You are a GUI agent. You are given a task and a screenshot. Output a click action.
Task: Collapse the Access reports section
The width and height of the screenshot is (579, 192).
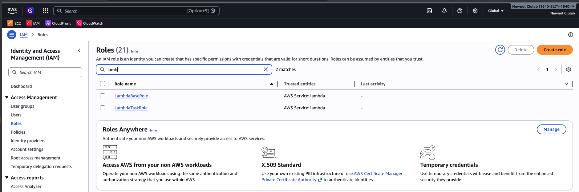(x=7, y=178)
